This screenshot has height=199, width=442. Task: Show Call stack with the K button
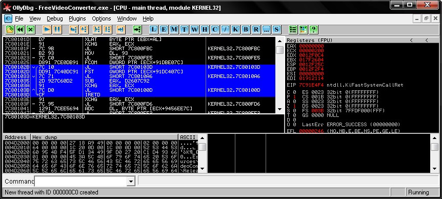click(236, 29)
